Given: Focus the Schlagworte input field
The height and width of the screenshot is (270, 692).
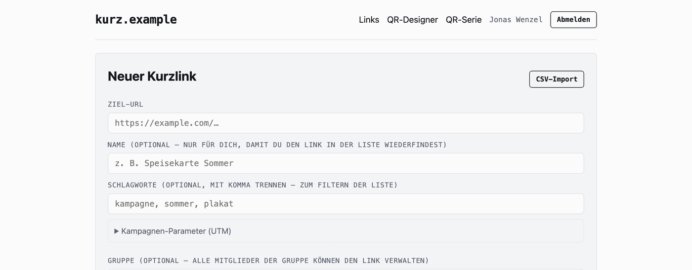Looking at the screenshot, I should pyautogui.click(x=346, y=204).
